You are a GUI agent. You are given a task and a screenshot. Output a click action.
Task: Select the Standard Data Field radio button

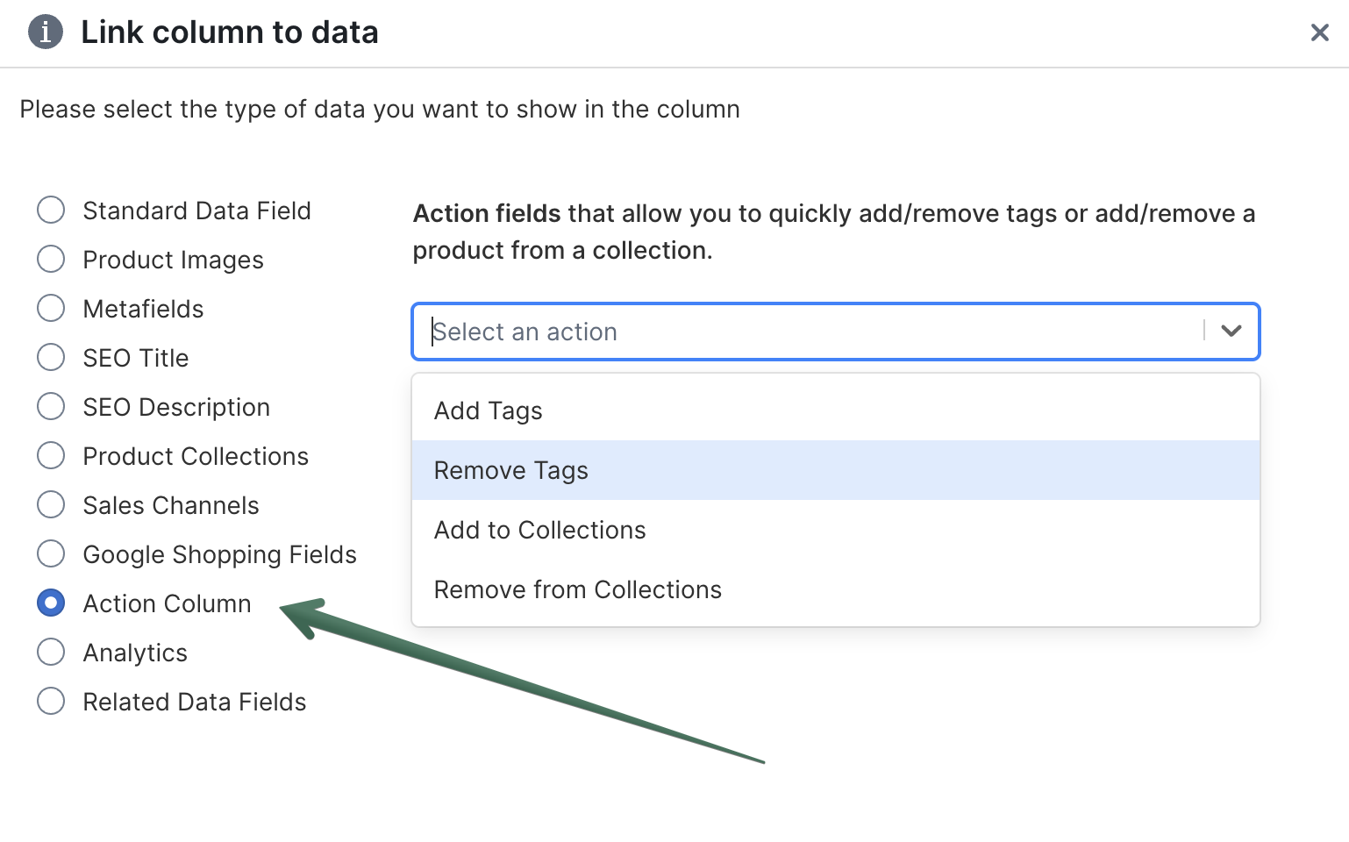[51, 210]
